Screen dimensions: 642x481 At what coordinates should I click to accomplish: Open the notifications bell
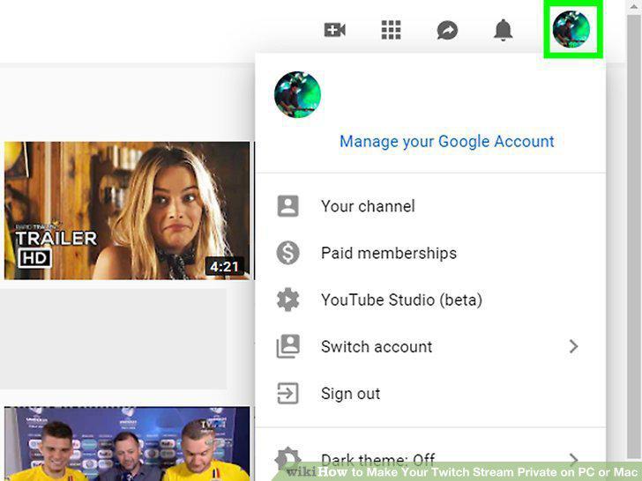click(504, 30)
